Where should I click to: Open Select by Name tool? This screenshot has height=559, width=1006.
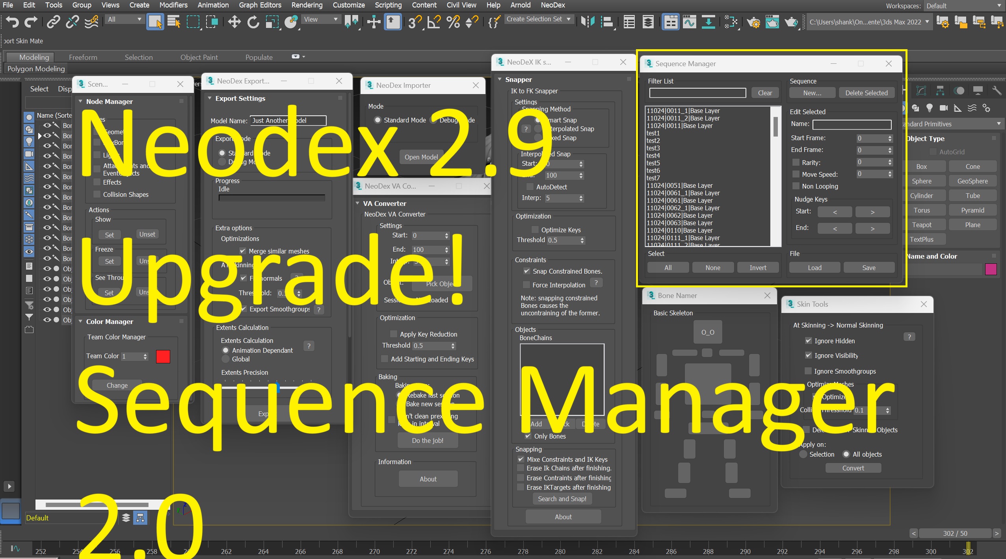[174, 22]
